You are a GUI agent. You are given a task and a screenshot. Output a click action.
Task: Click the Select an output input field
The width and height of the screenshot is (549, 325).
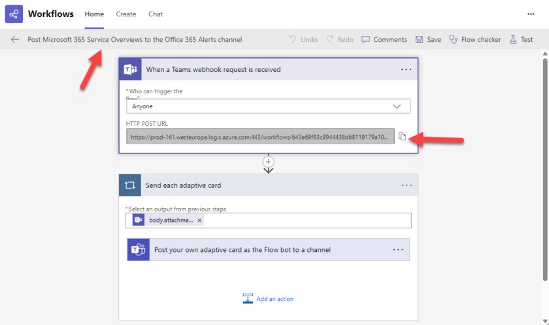coord(268,221)
